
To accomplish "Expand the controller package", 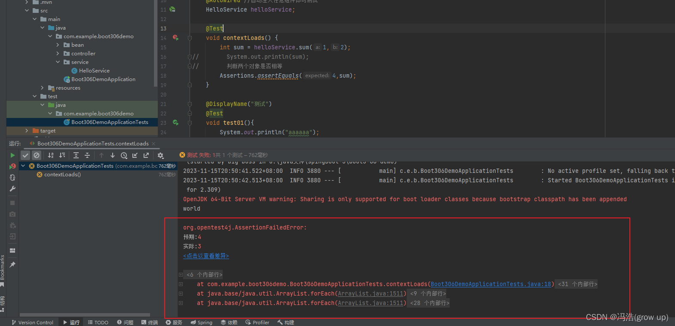I will pyautogui.click(x=58, y=54).
